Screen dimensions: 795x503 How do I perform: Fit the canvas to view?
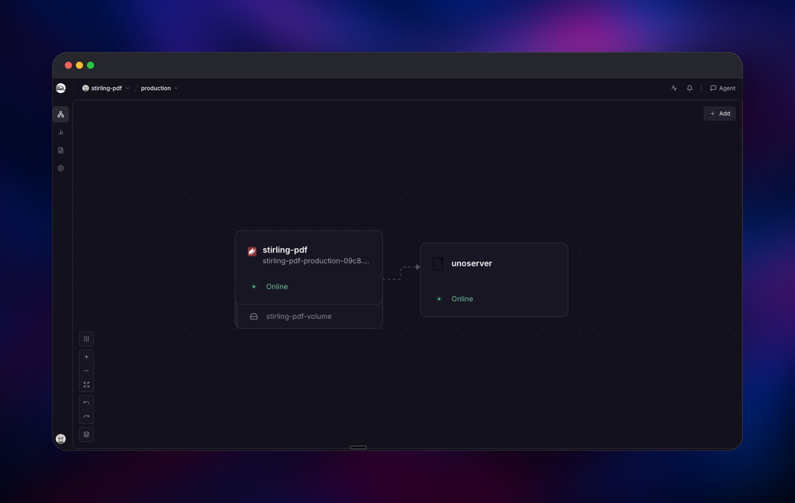pos(87,384)
